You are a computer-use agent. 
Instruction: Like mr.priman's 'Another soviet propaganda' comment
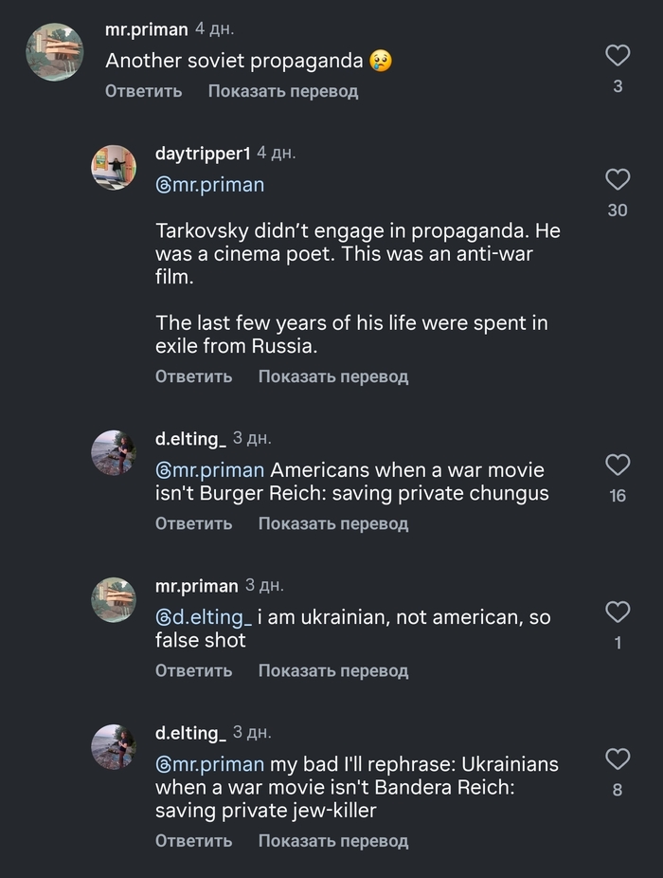[618, 56]
